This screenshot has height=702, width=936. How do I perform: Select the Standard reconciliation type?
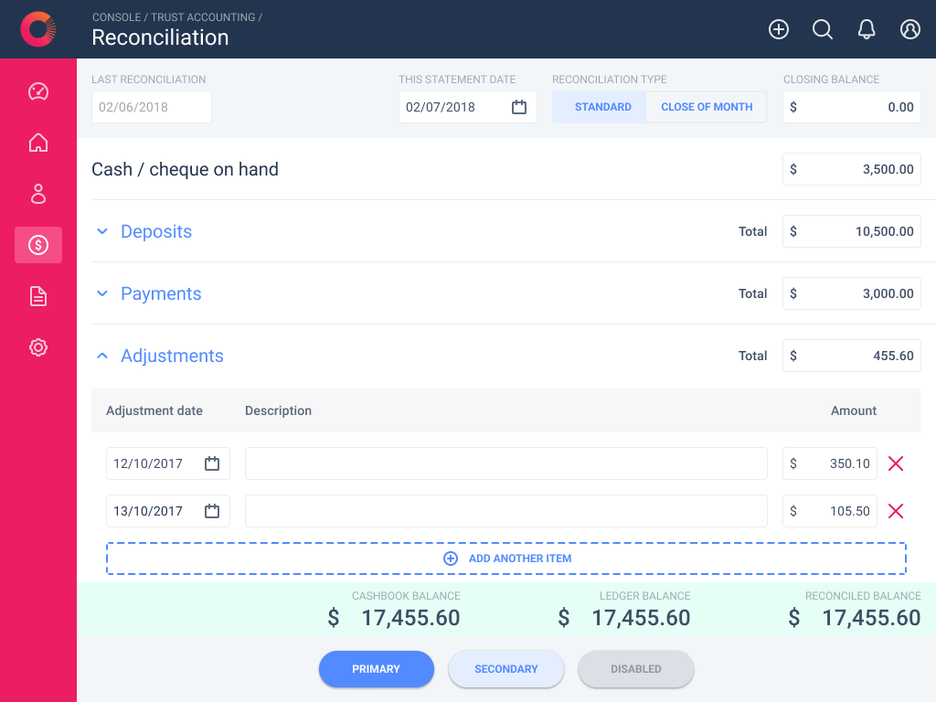(600, 107)
